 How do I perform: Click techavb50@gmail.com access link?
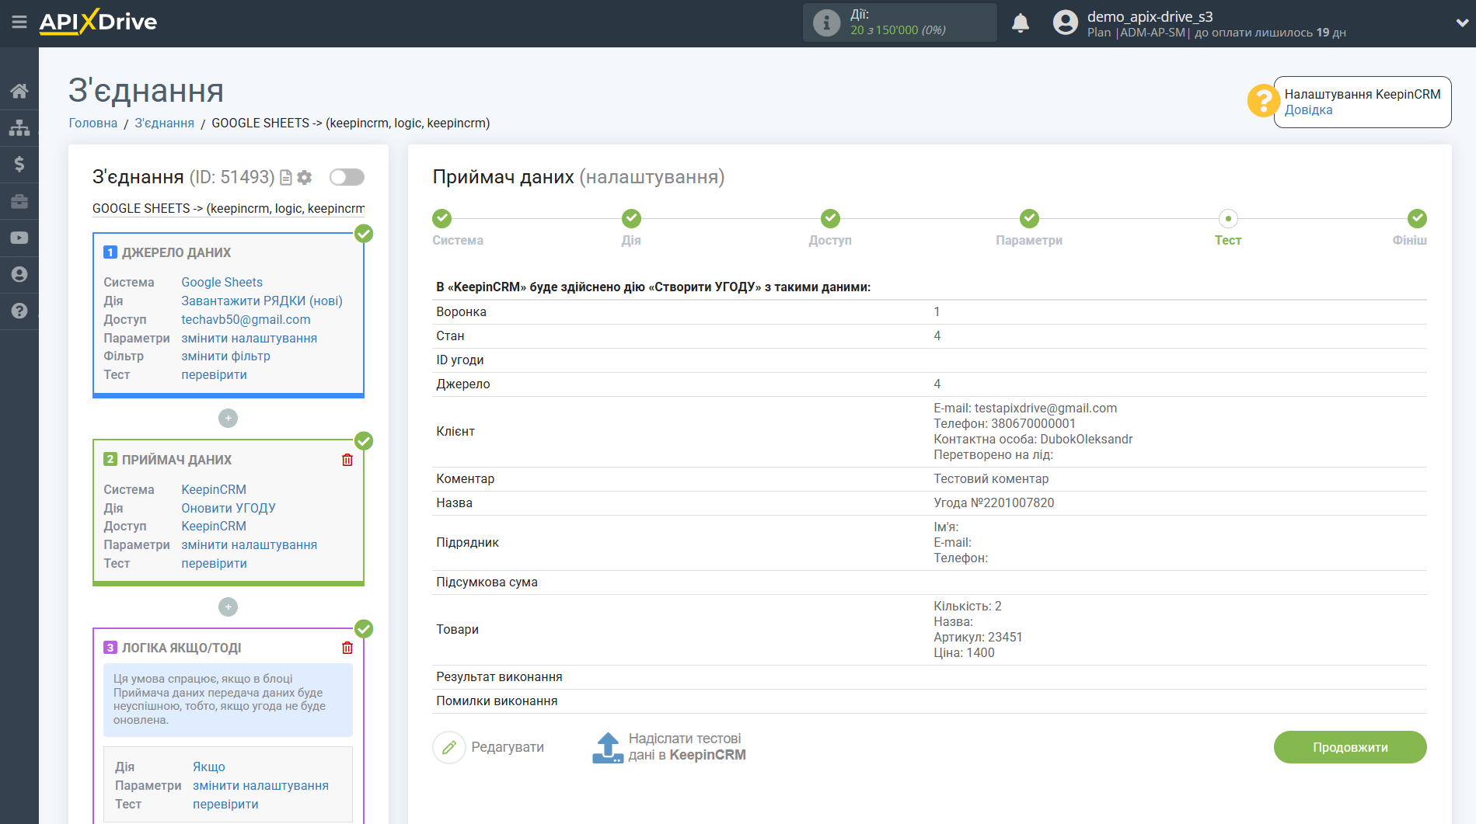(246, 319)
